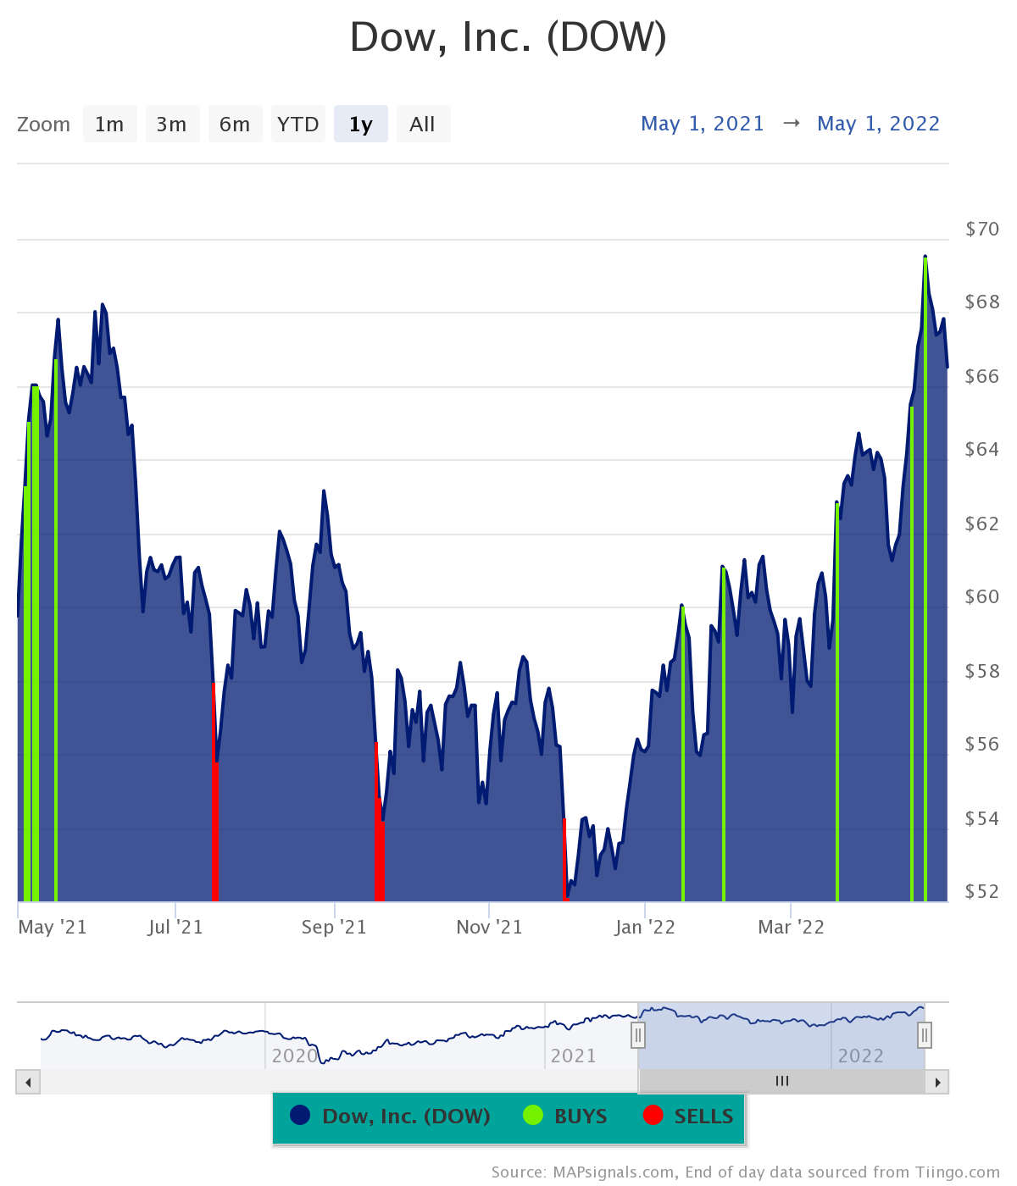
Task: Show All data range
Action: pos(423,124)
